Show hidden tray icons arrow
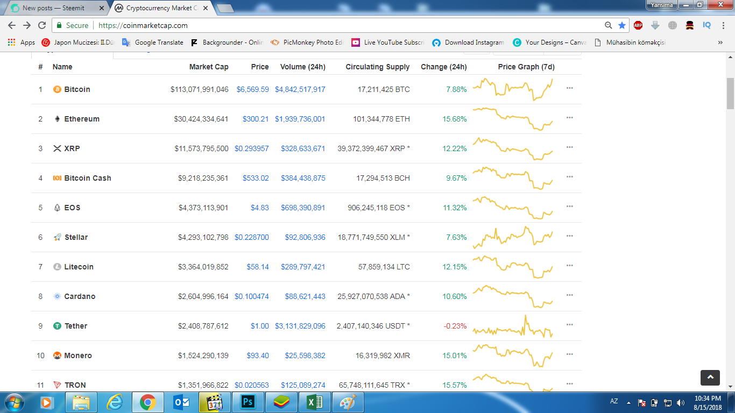 click(x=628, y=402)
